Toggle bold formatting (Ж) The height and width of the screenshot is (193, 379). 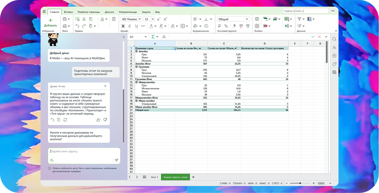tap(123, 26)
